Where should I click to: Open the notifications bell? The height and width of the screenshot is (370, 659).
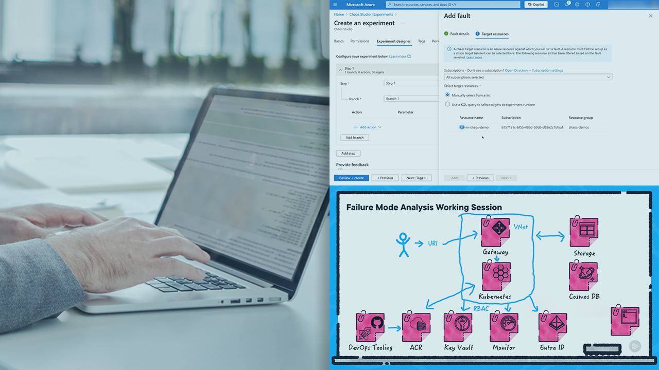(x=567, y=5)
